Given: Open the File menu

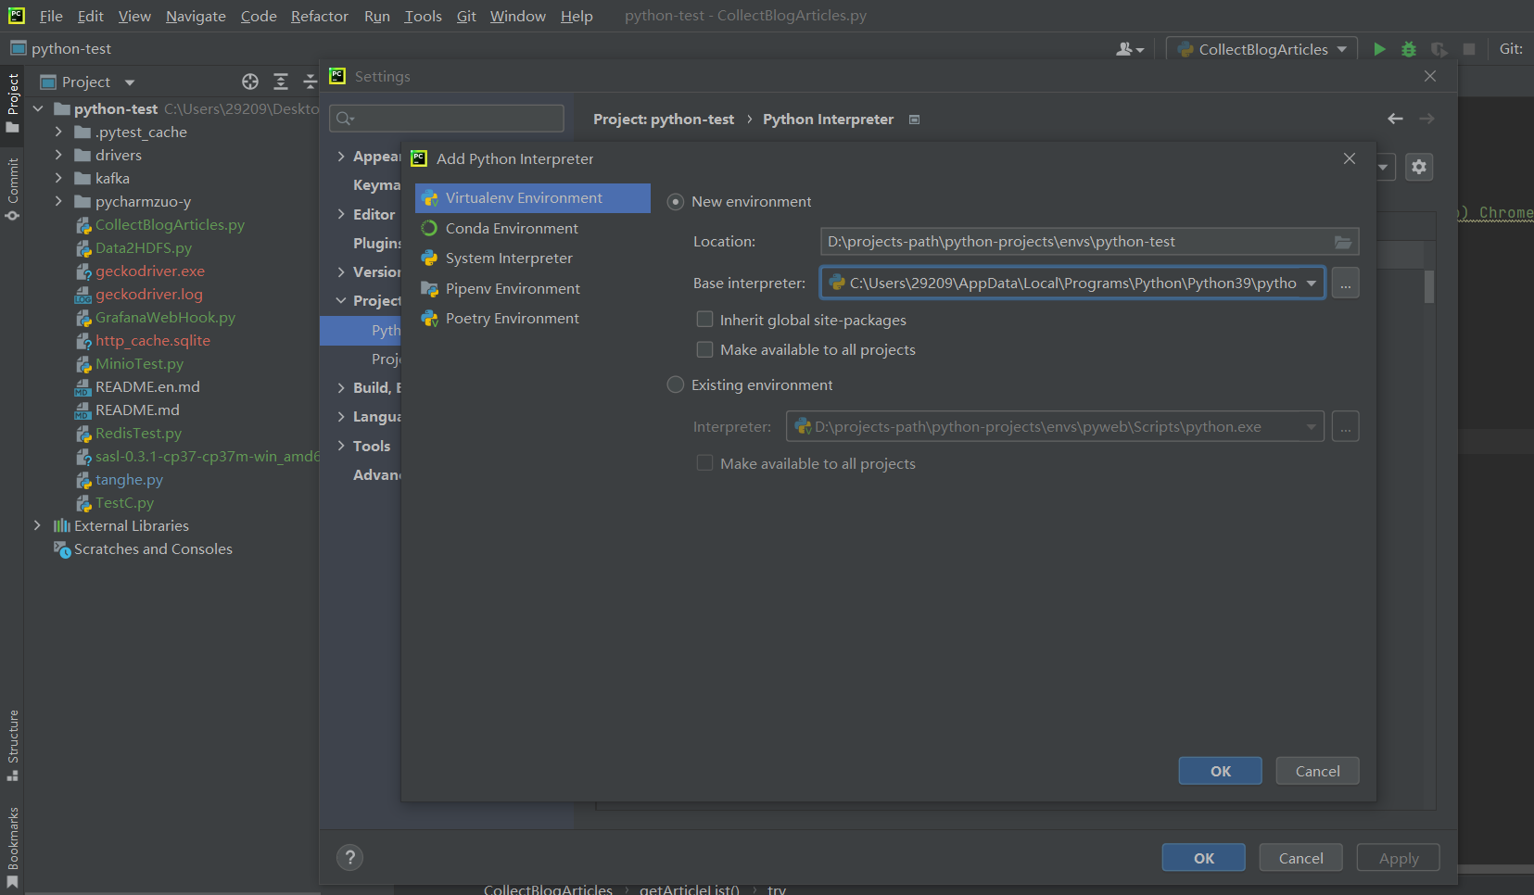Looking at the screenshot, I should click(x=51, y=16).
